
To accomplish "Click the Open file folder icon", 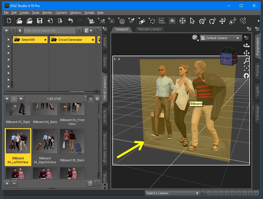I will click(20, 21).
